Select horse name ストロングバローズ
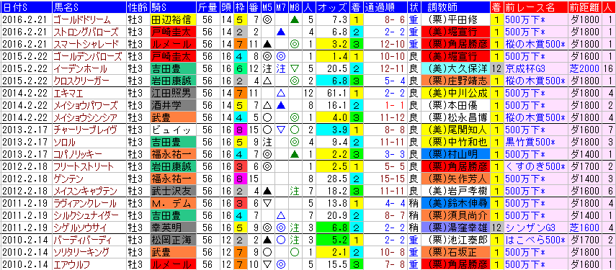The width and height of the screenshot is (616, 270). click(85, 32)
